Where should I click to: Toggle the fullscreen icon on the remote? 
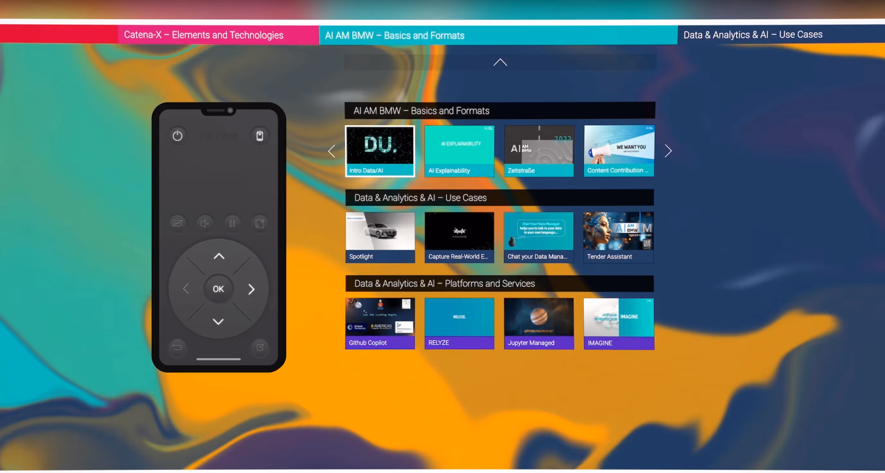point(260,223)
